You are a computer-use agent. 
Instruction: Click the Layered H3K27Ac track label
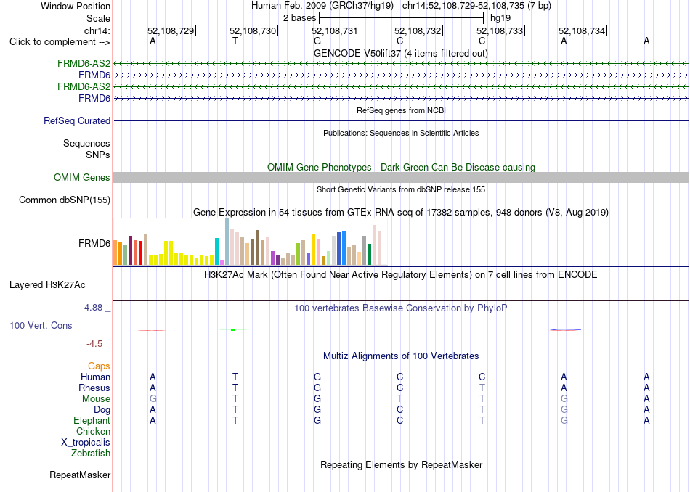tap(47, 285)
